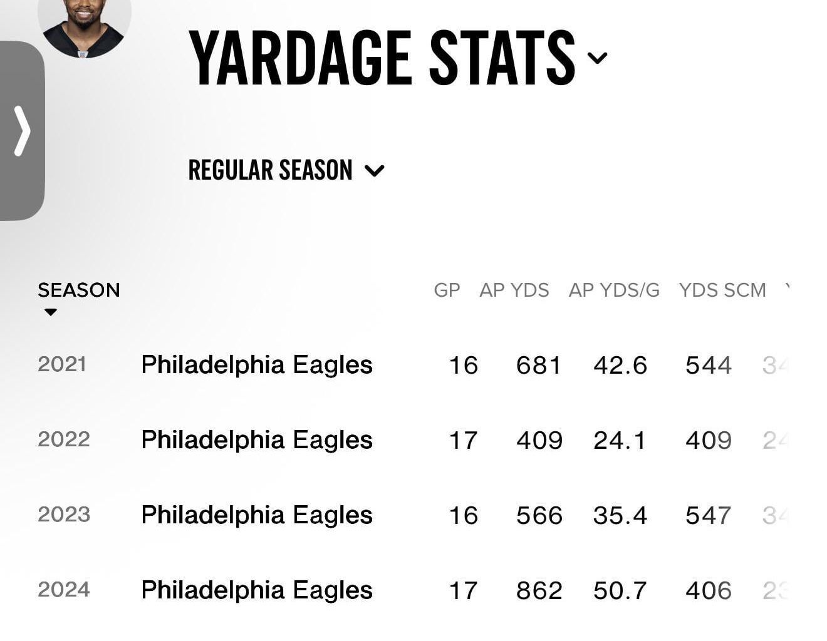
Task: Select the 2023 Philadelphia Eagles team link
Action: pos(257,515)
